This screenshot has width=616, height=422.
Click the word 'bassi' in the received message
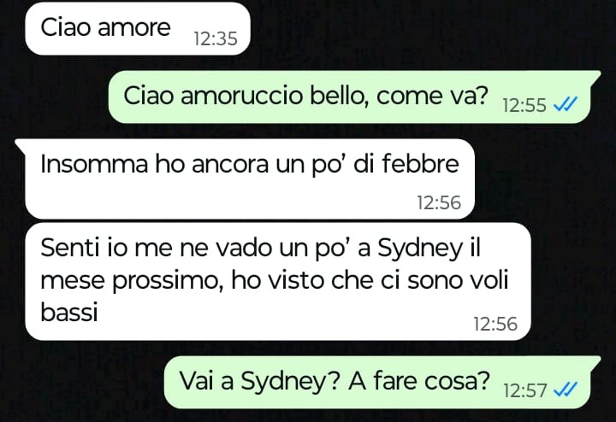point(69,312)
